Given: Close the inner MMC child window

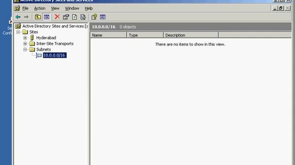Looking at the screenshot, I should pos(288,8).
